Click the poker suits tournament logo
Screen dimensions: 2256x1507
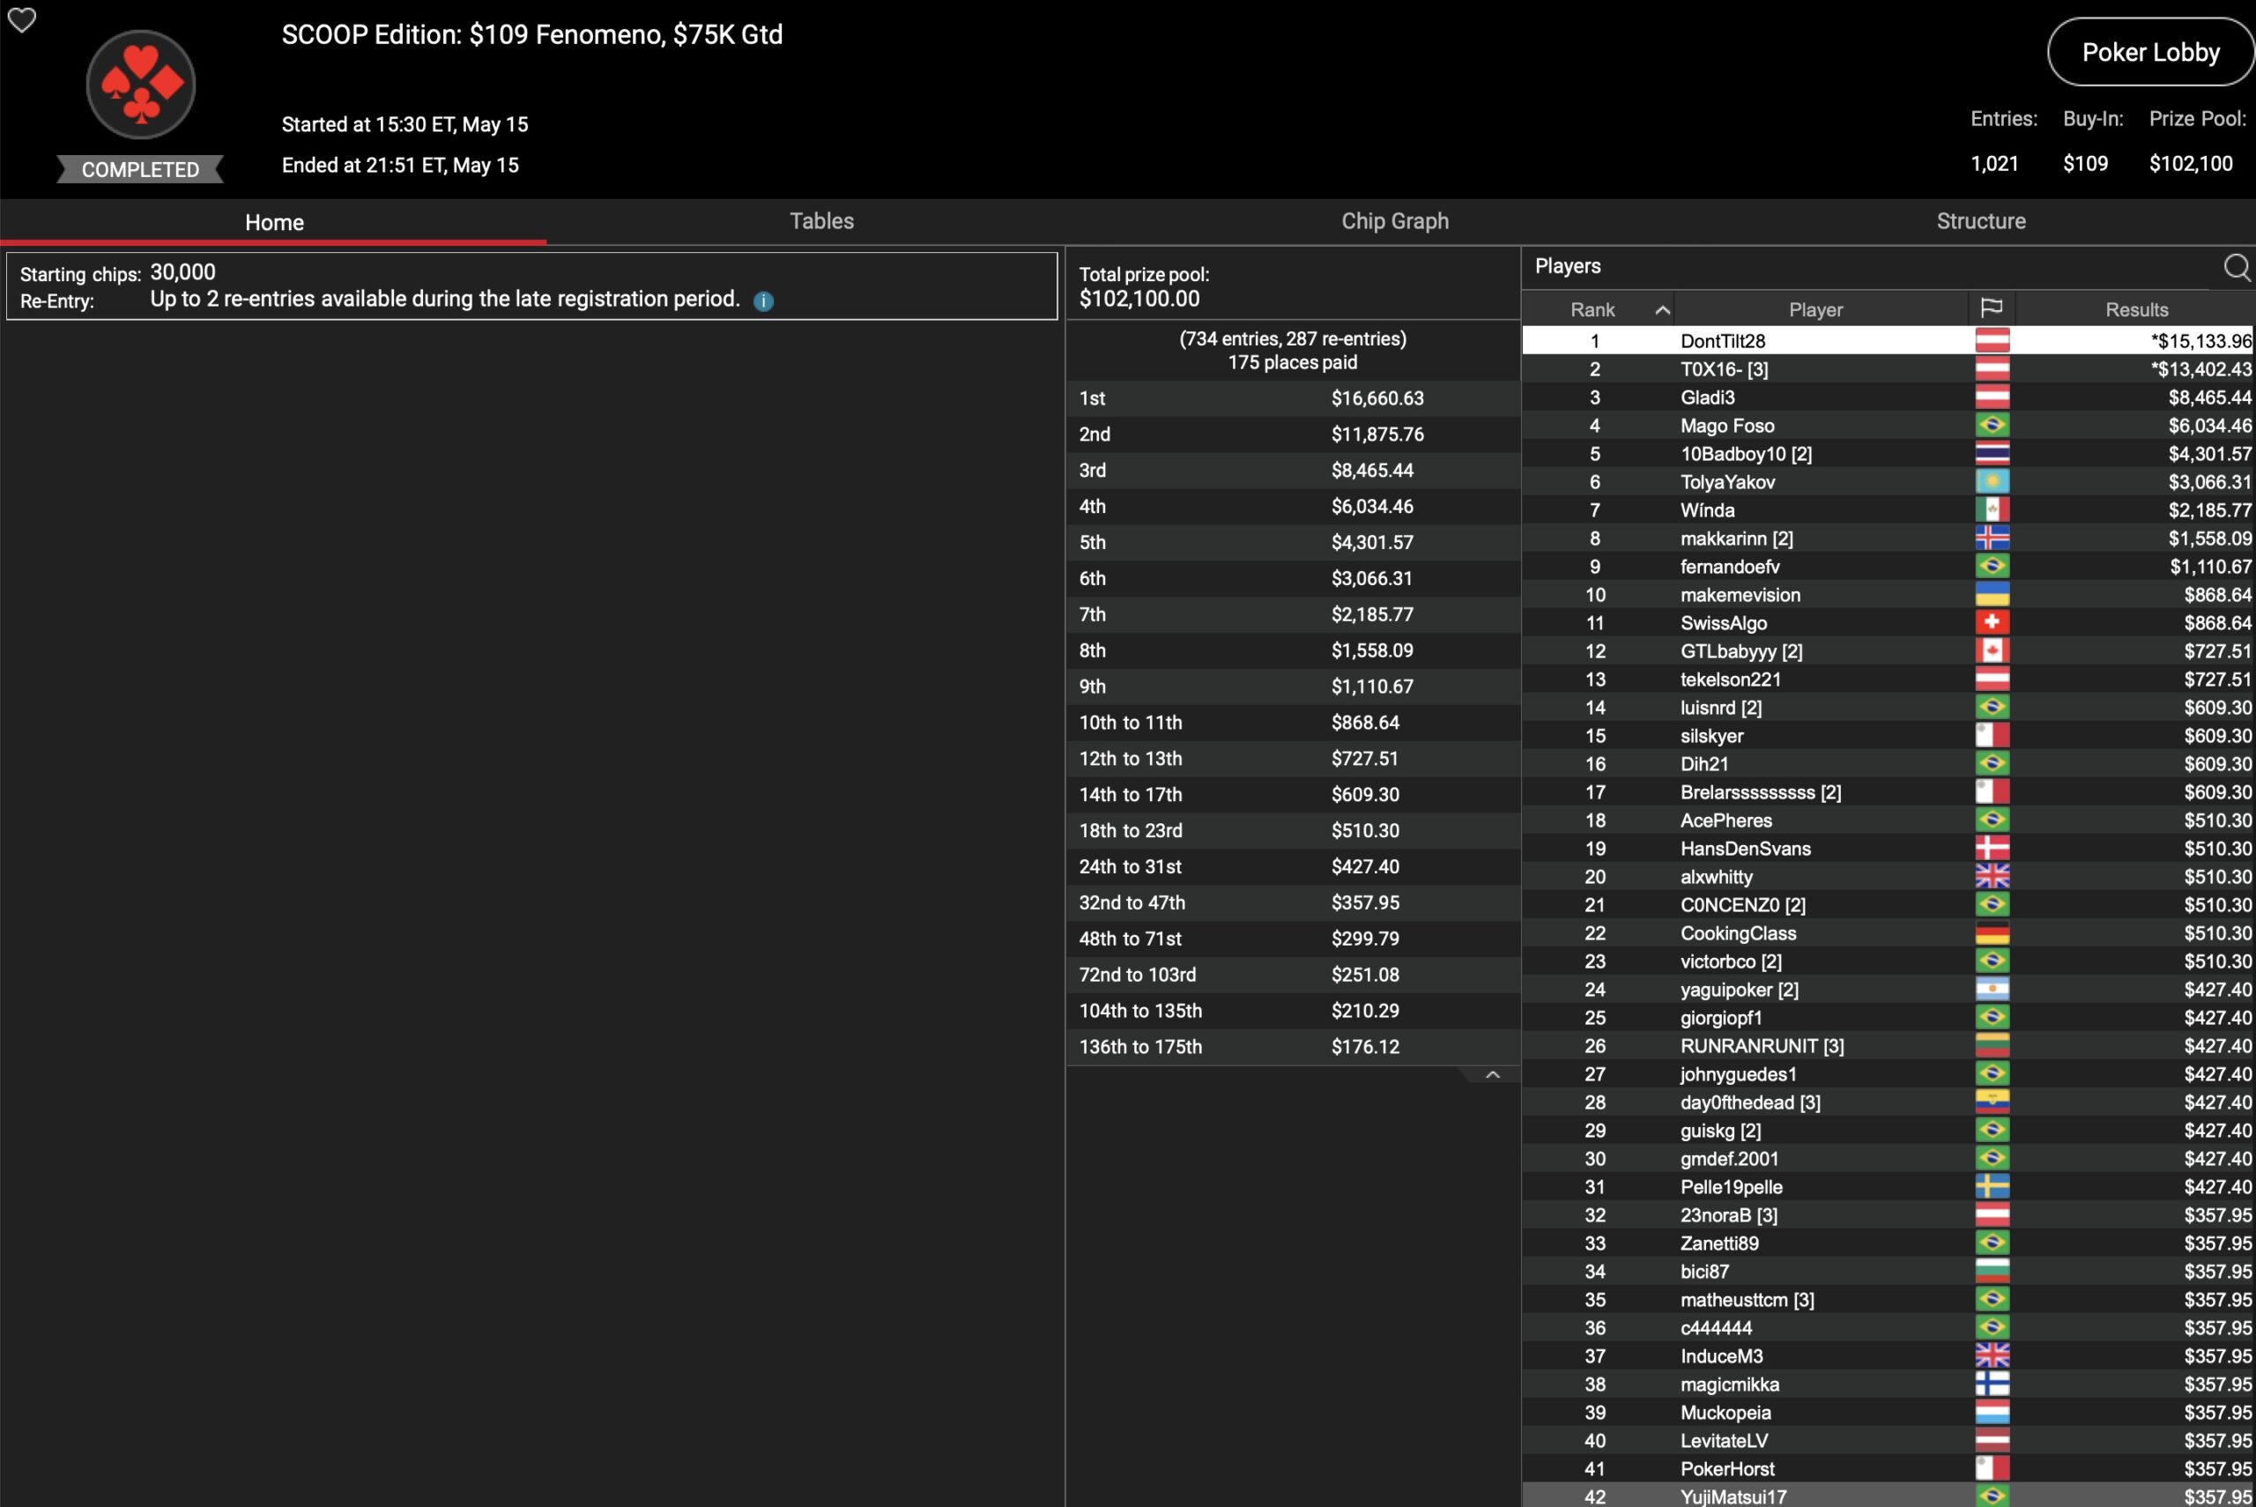click(140, 85)
